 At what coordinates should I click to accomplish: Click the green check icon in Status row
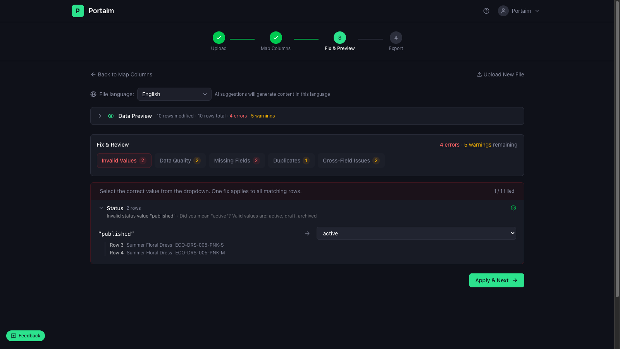(513, 208)
